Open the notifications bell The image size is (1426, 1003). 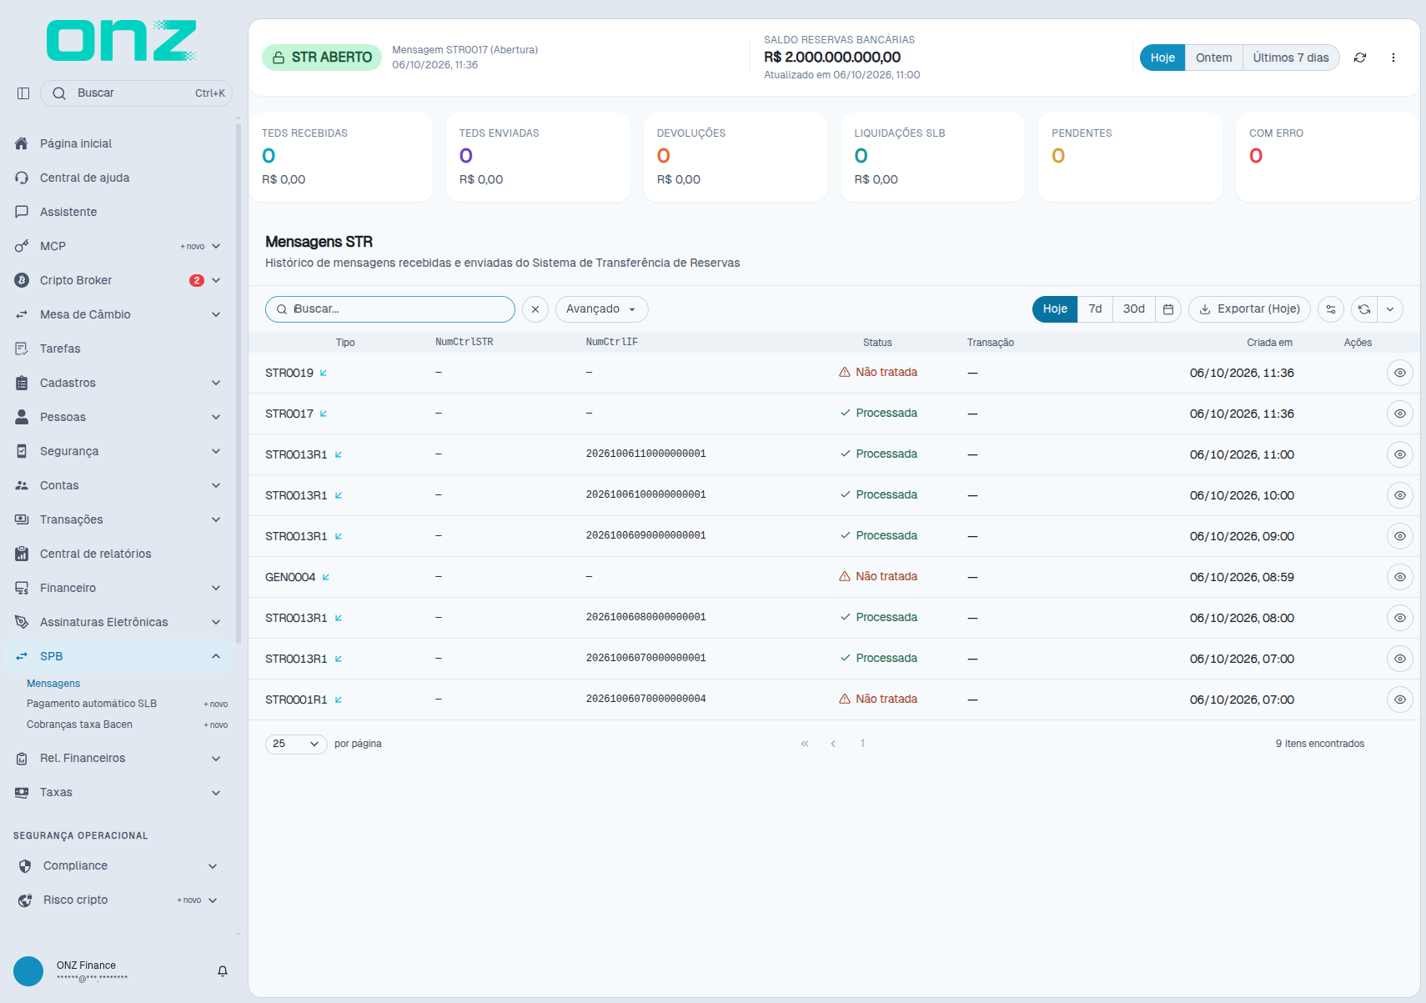[x=223, y=971]
